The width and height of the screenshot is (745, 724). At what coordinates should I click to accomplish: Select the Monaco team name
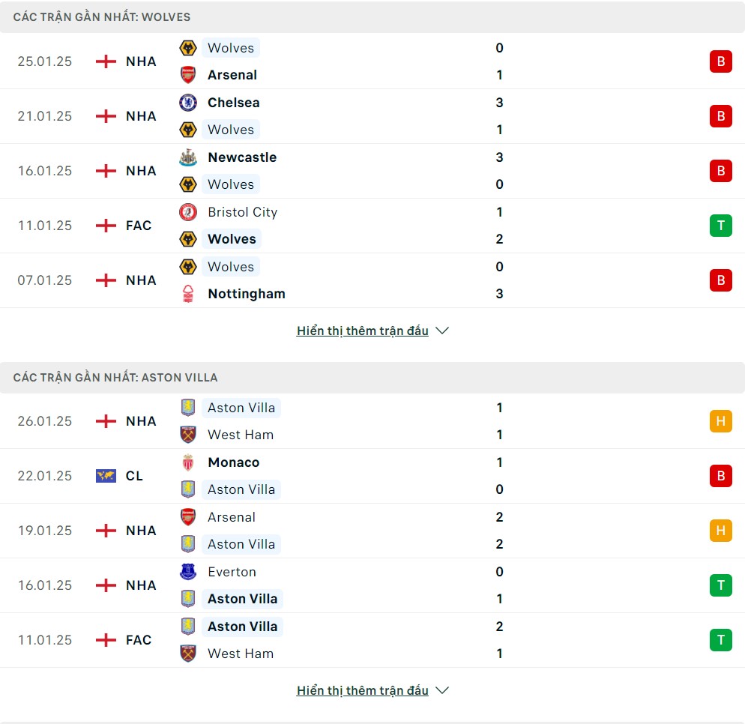click(234, 462)
